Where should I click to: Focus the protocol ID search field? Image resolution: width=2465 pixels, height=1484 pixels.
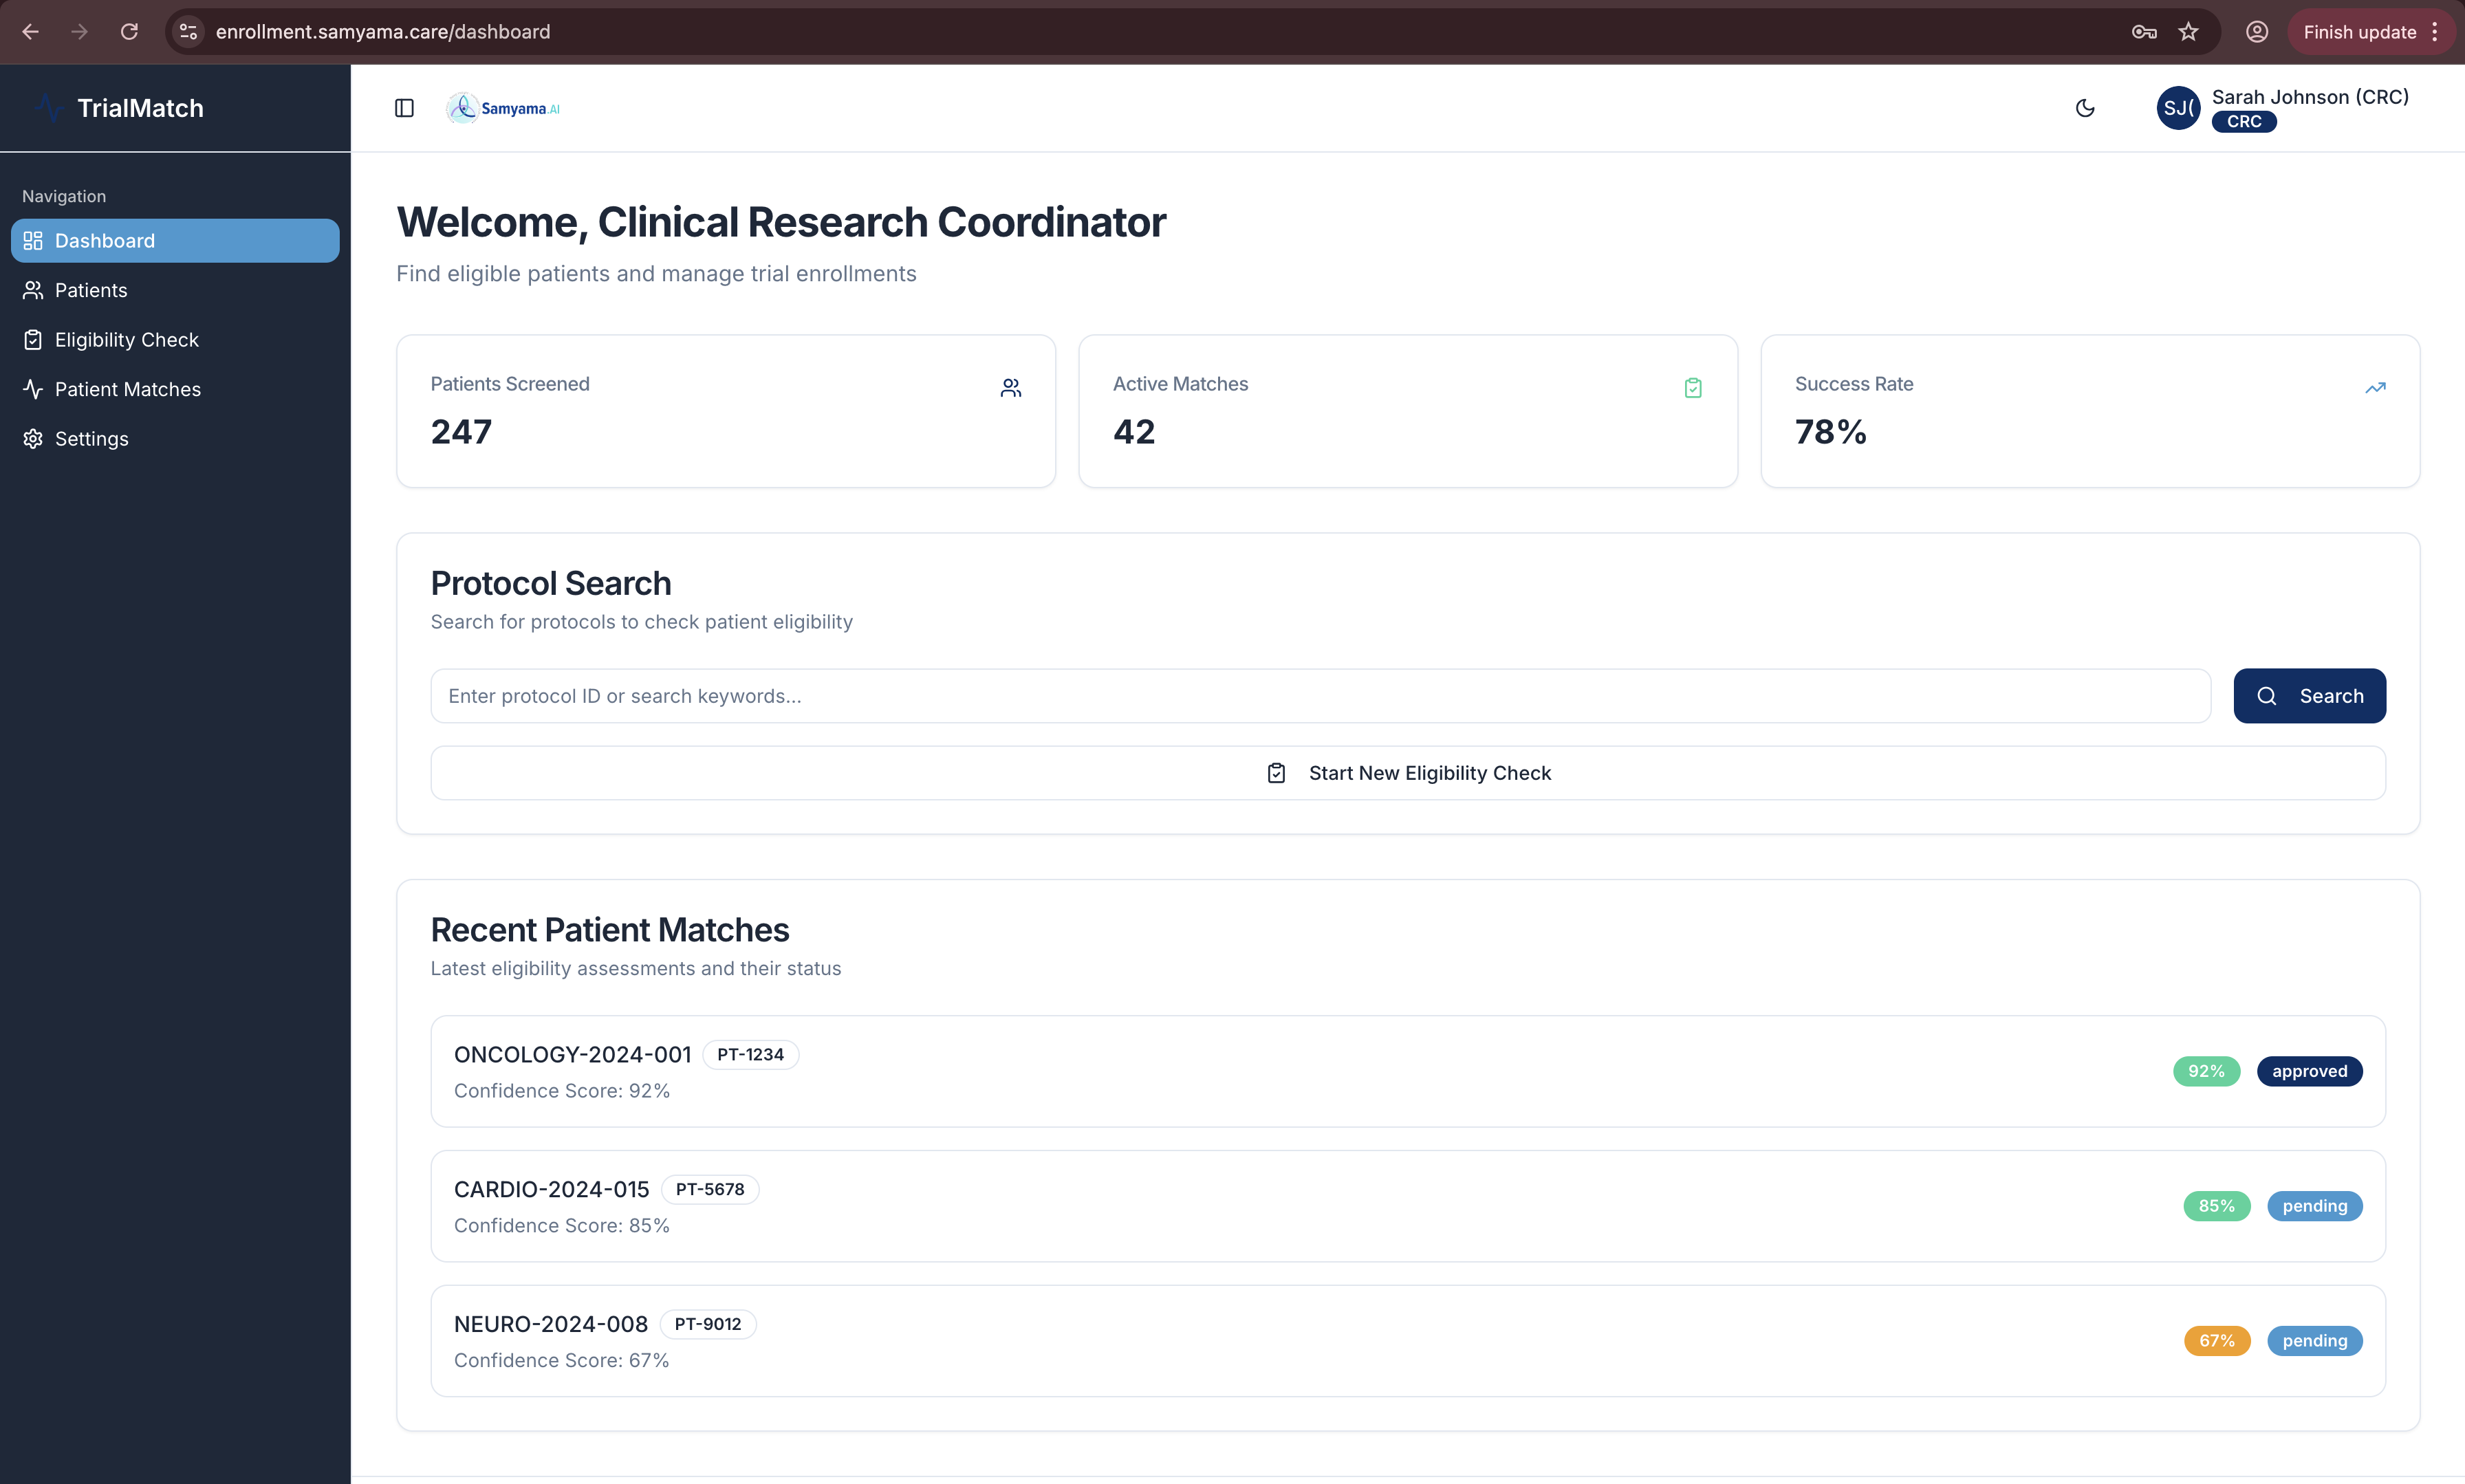pos(1319,696)
